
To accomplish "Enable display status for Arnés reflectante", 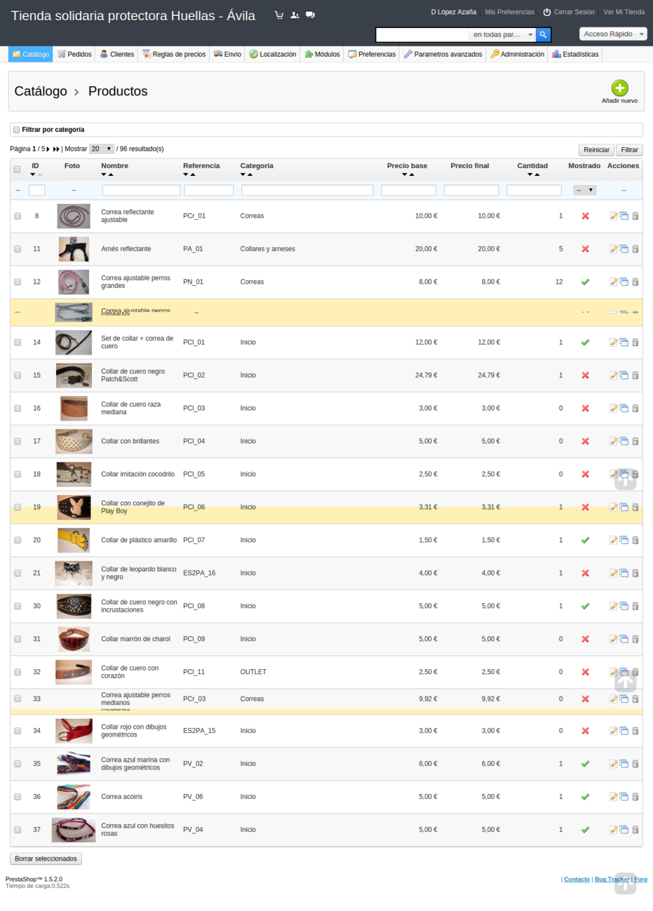I will (585, 249).
